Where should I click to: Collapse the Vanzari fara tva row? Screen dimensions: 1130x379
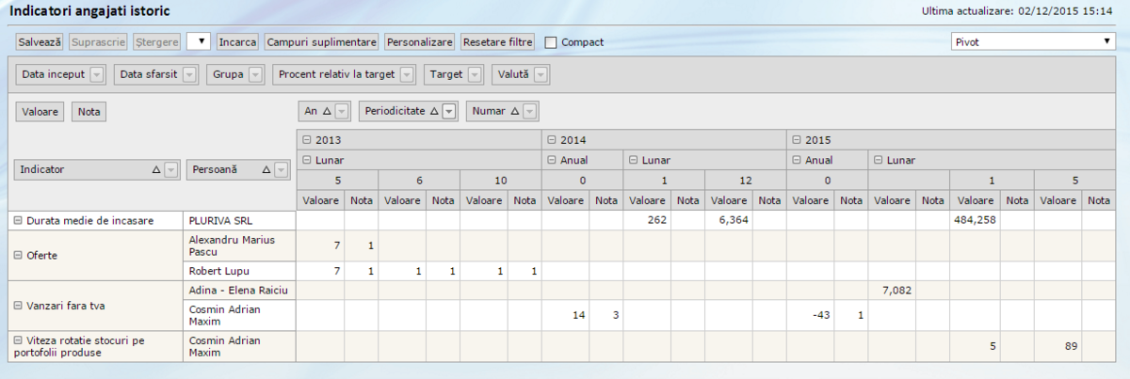click(x=18, y=304)
